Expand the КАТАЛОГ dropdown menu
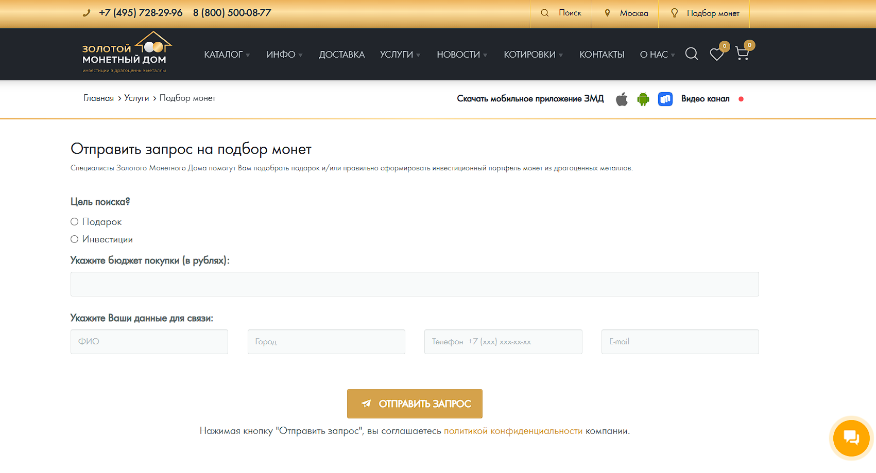The width and height of the screenshot is (876, 473). pyautogui.click(x=227, y=55)
